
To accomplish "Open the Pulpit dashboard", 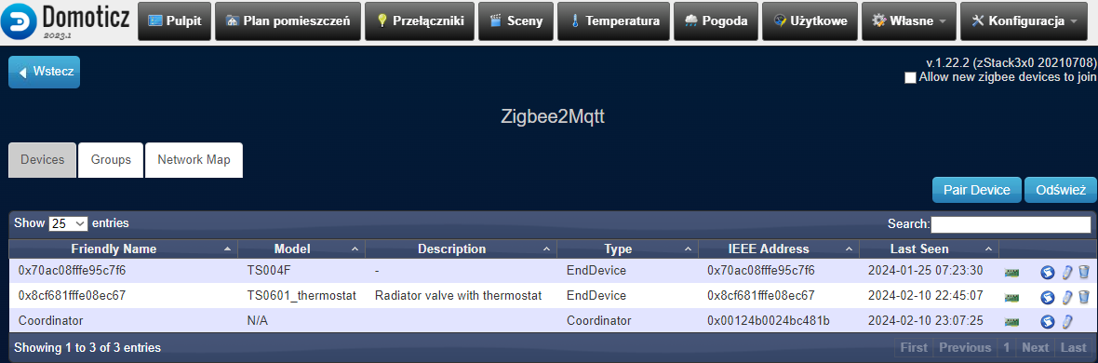I will coord(175,21).
